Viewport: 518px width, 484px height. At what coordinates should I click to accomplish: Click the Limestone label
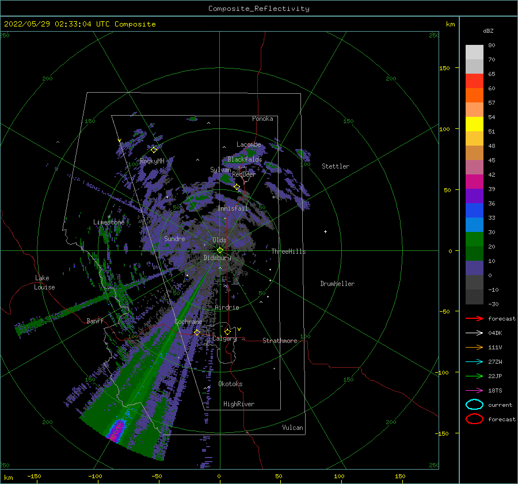pos(109,222)
